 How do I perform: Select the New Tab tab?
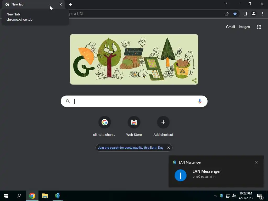[33, 4]
